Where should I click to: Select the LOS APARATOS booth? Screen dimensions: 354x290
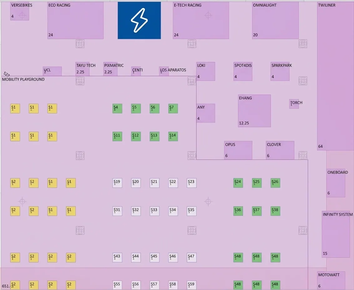point(164,71)
